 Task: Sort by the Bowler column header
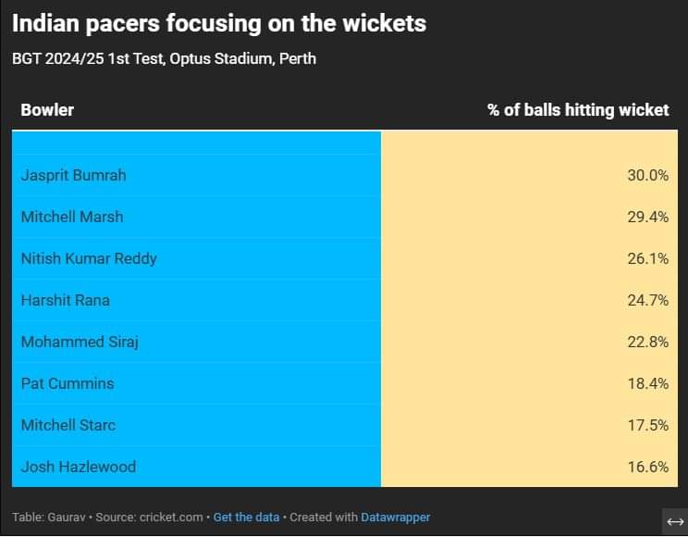pyautogui.click(x=47, y=109)
